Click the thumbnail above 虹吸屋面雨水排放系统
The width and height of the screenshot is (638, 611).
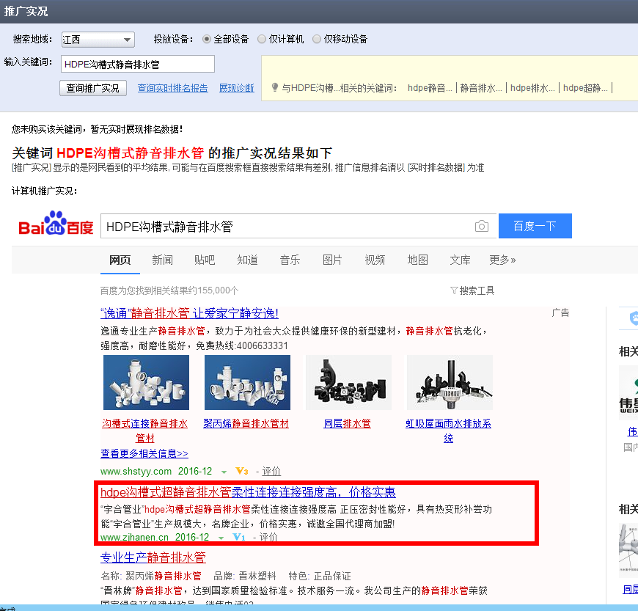(x=450, y=382)
